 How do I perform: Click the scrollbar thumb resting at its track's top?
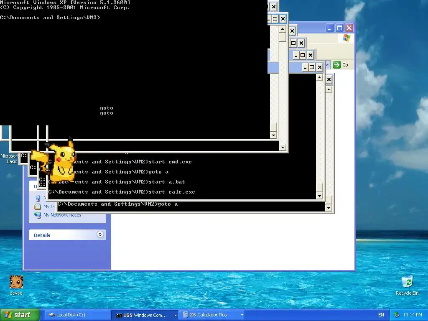pos(283,37)
